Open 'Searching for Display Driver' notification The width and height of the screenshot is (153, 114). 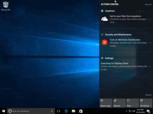tap(126, 66)
